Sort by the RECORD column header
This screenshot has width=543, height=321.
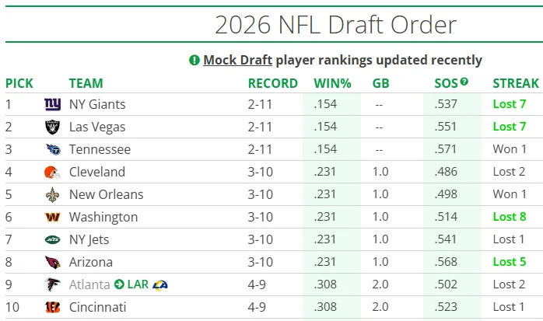pyautogui.click(x=272, y=83)
